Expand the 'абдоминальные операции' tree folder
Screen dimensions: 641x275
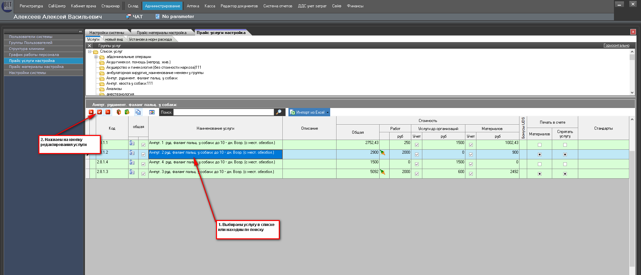pyautogui.click(x=96, y=57)
